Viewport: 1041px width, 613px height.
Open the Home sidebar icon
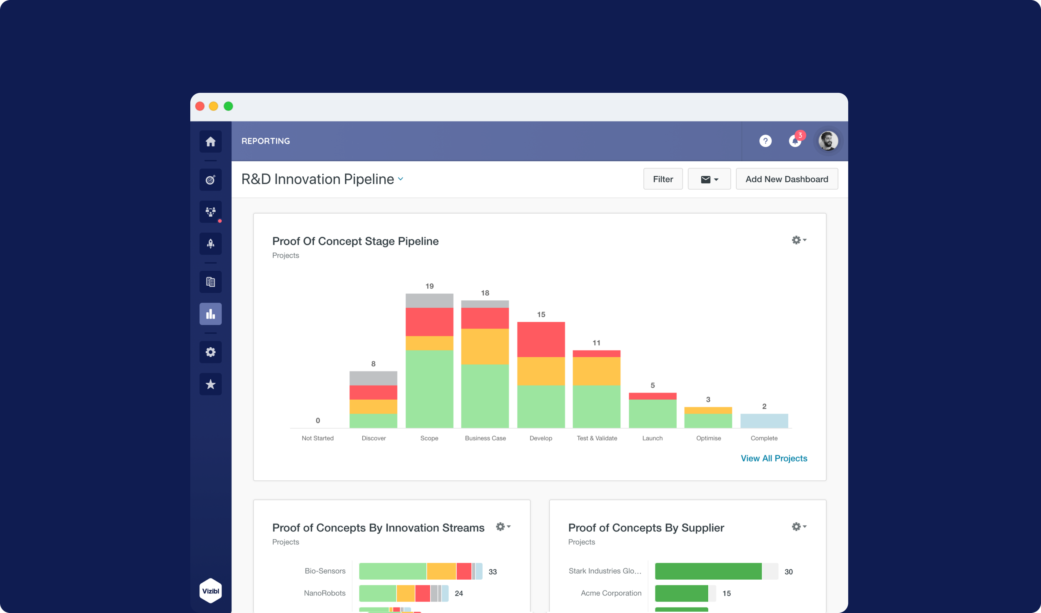point(210,141)
